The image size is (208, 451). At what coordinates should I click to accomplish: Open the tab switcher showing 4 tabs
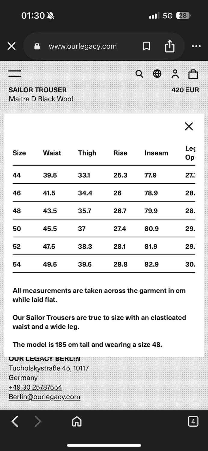[193, 422]
